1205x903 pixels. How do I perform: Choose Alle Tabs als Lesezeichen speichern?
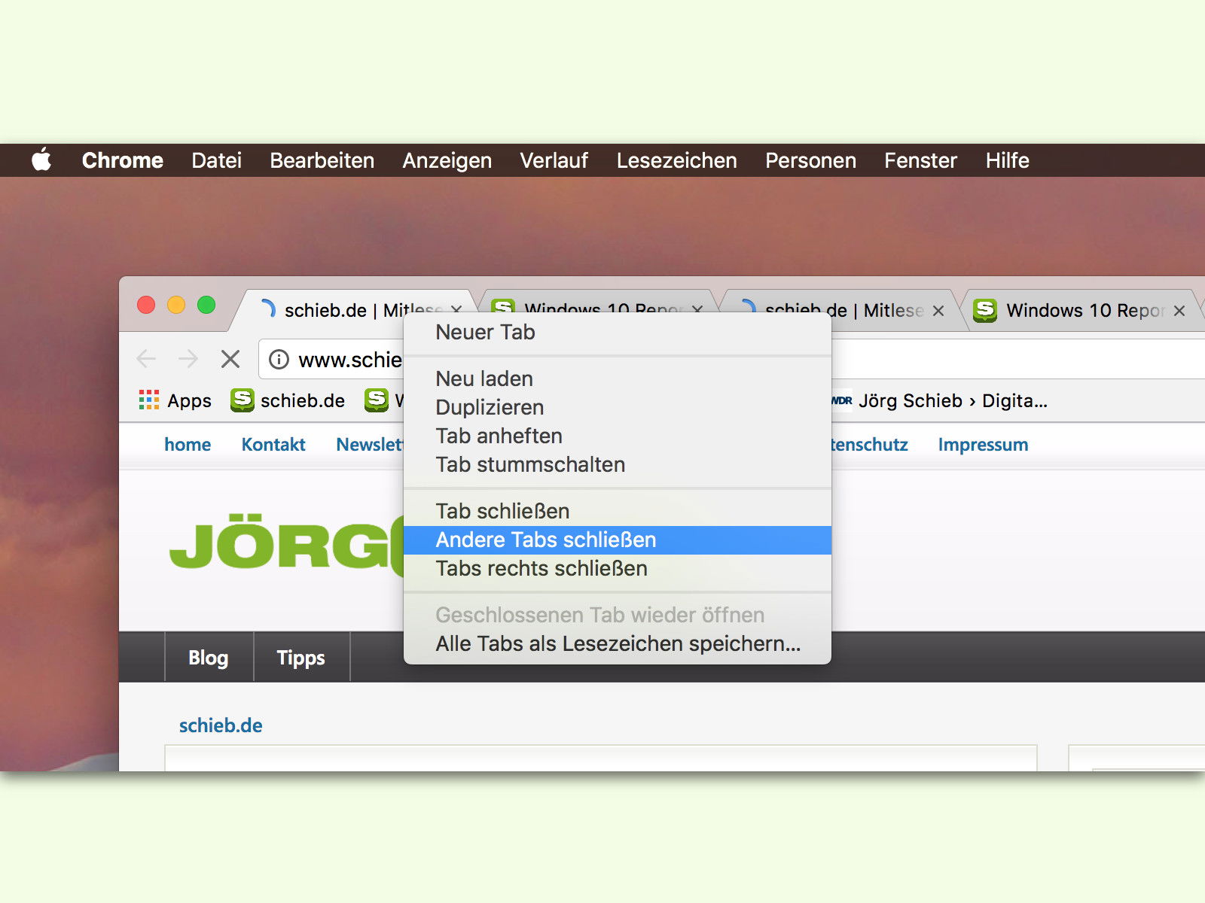click(618, 643)
